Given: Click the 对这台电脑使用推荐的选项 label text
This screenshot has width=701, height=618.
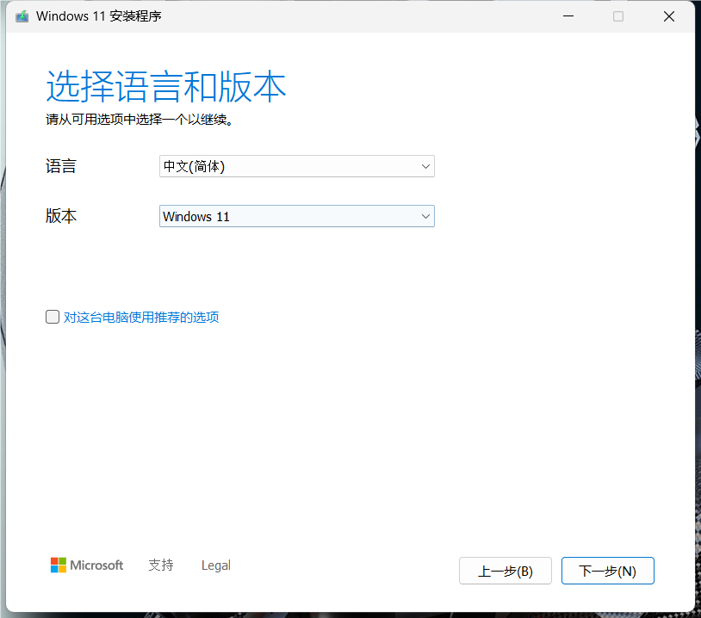Looking at the screenshot, I should pos(141,317).
